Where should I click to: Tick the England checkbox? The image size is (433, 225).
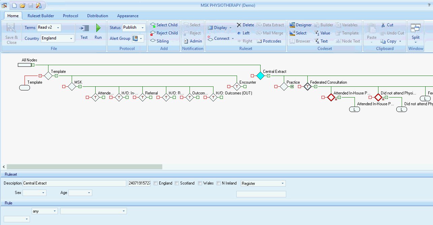click(x=156, y=183)
